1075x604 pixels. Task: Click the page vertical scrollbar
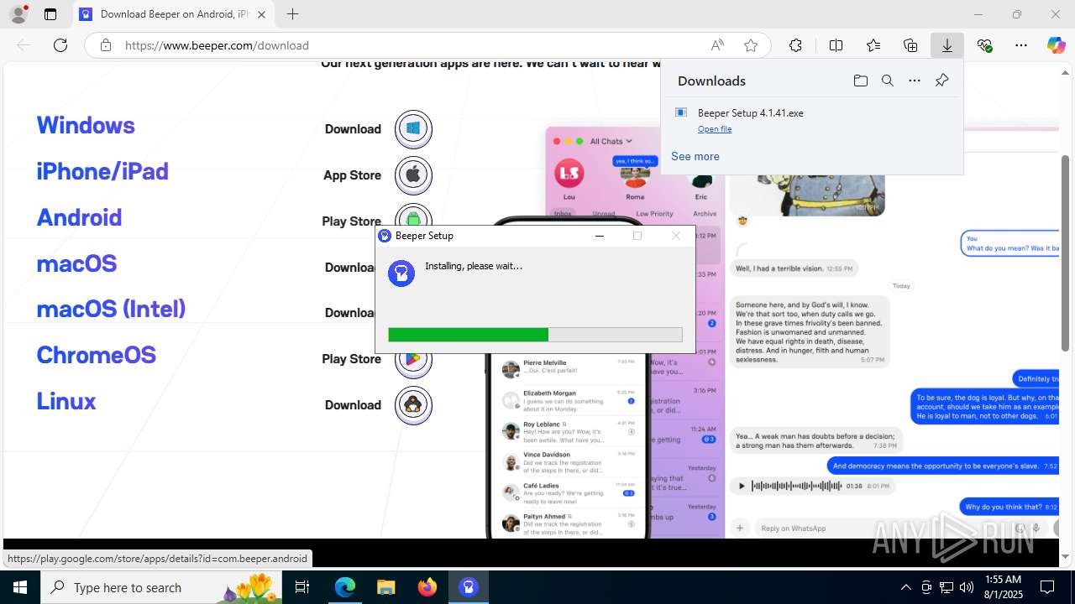click(x=1065, y=253)
